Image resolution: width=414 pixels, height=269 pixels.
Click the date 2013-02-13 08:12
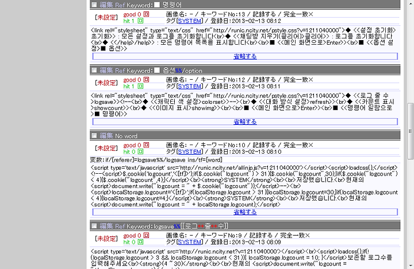[x=256, y=21]
